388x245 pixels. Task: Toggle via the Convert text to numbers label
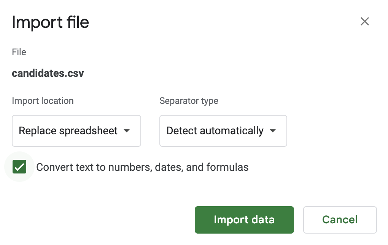[142, 167]
